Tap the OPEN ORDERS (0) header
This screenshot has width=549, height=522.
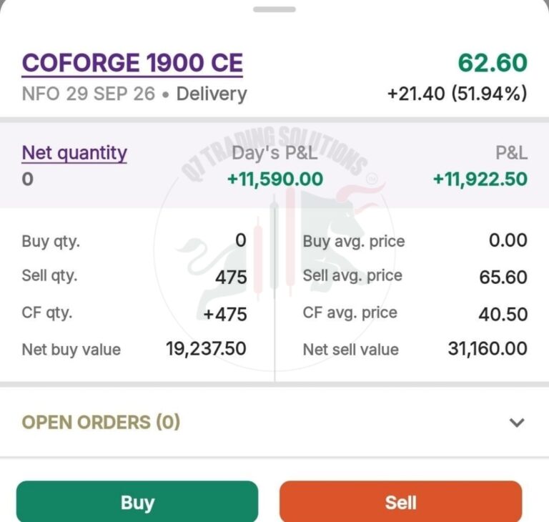[x=101, y=422]
